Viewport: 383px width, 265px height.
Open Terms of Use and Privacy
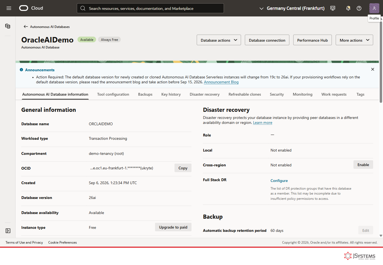tap(24, 243)
